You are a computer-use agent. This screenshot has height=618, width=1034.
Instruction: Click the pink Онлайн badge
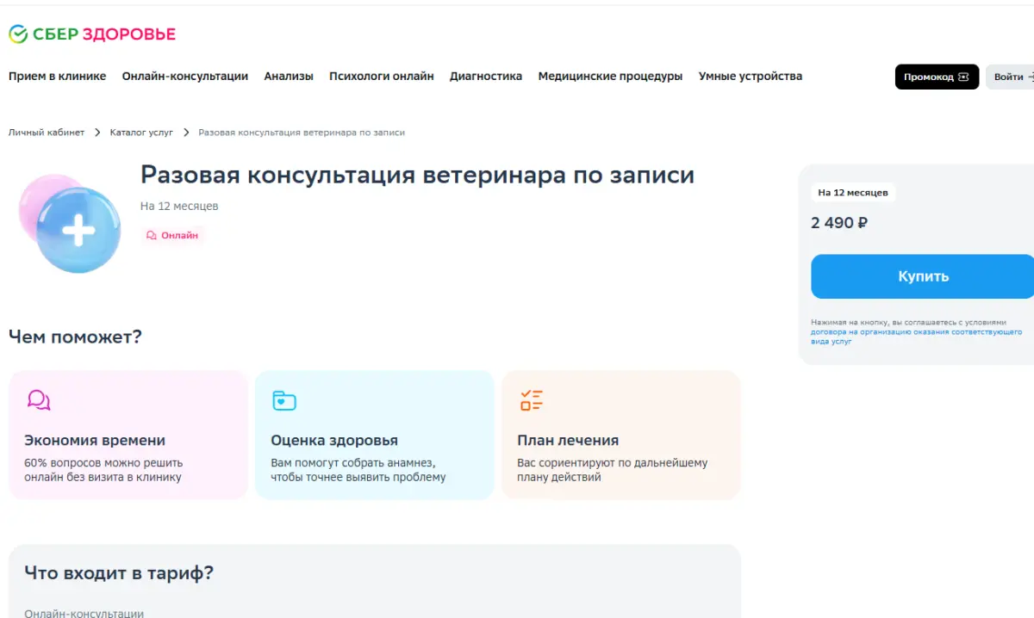(x=172, y=235)
